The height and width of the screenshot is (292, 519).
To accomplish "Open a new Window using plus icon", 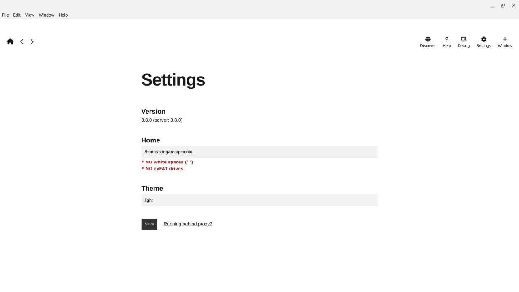I will click(x=505, y=39).
